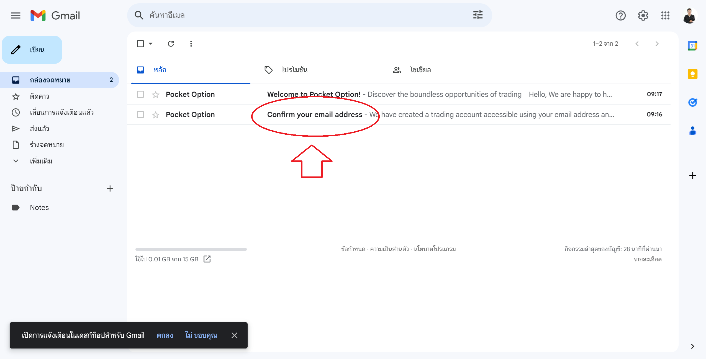This screenshot has width=706, height=359.
Task: Open the นโยบายโปรแกรม program policies link
Action: tap(435, 249)
